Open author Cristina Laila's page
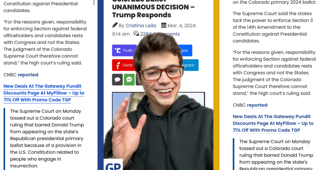The image size is (317, 170). (x=141, y=26)
